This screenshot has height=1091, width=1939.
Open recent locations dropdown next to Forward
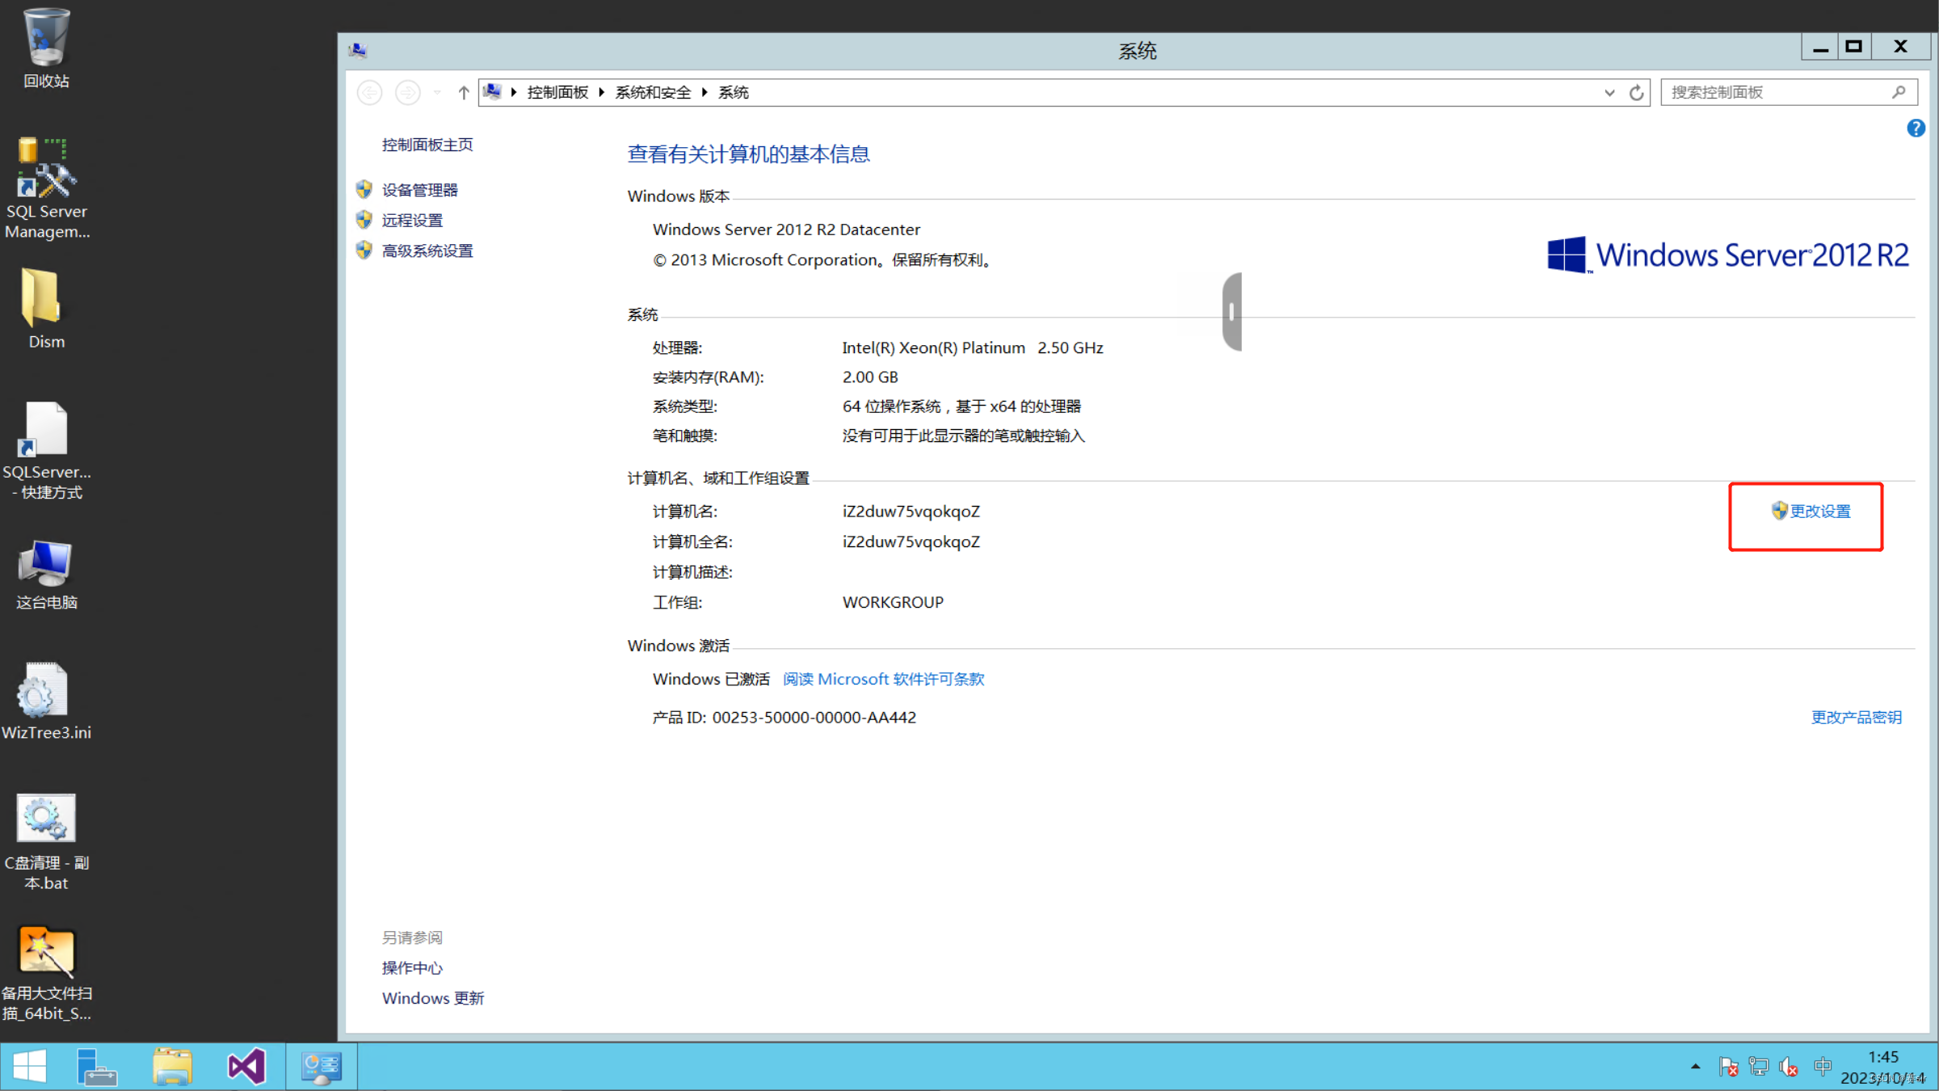437,93
